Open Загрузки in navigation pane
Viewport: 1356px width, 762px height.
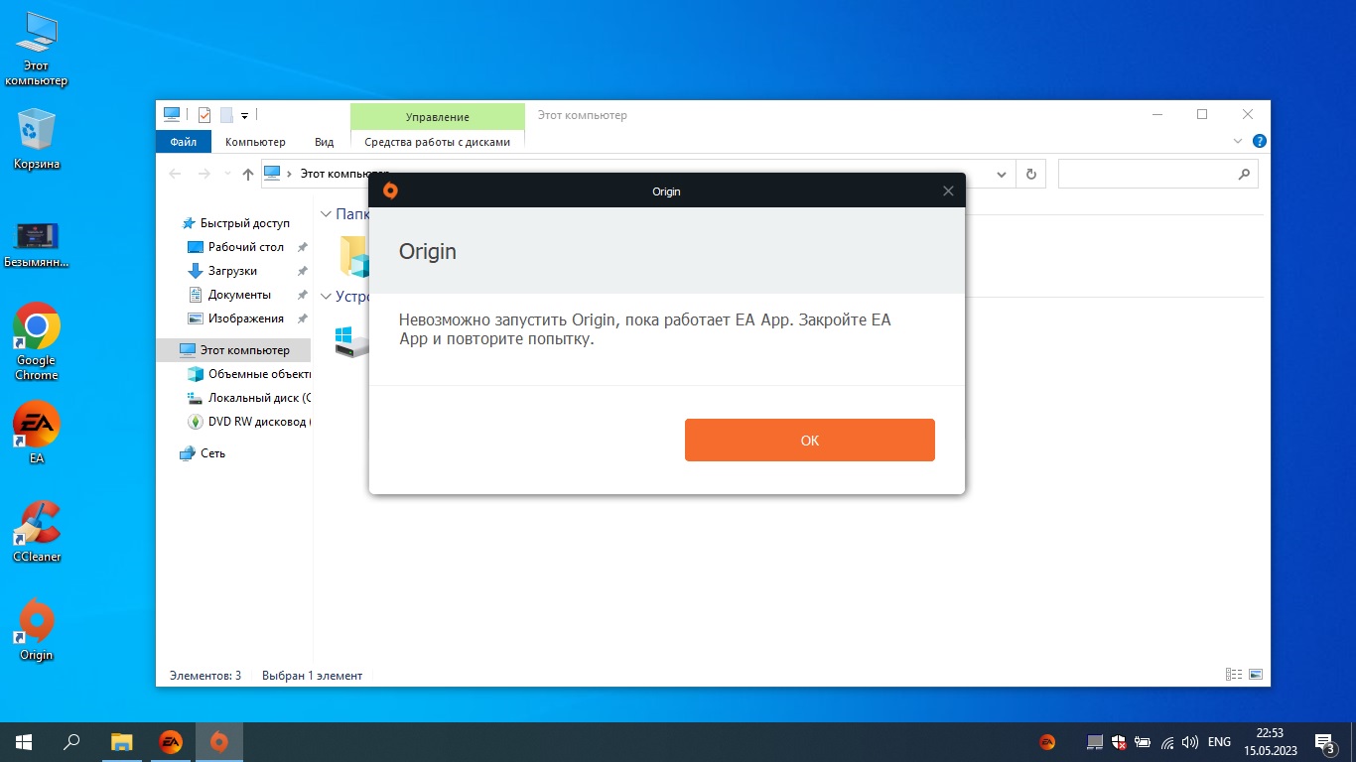[232, 271]
